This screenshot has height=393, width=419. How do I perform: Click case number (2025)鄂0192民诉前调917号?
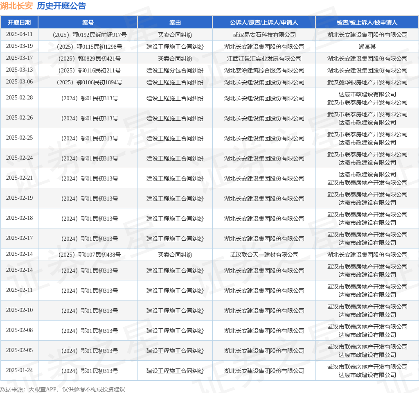(x=90, y=35)
